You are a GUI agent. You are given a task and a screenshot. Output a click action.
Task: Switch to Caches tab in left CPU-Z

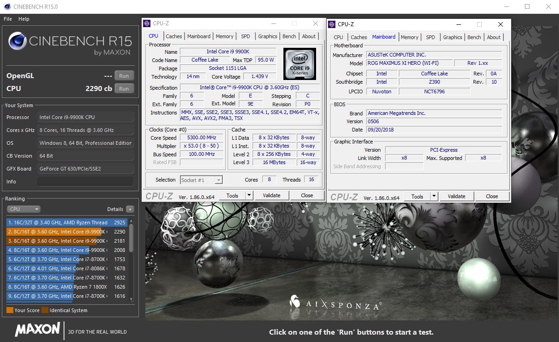point(174,36)
